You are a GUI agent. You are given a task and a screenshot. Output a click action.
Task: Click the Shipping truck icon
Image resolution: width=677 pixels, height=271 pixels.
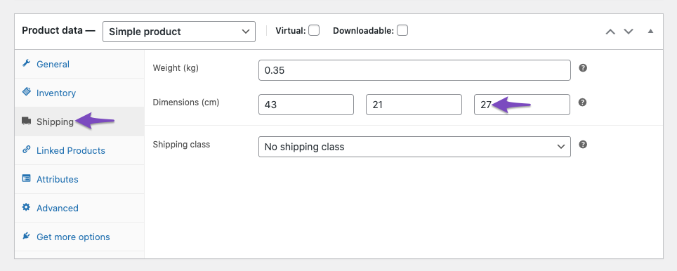(27, 121)
